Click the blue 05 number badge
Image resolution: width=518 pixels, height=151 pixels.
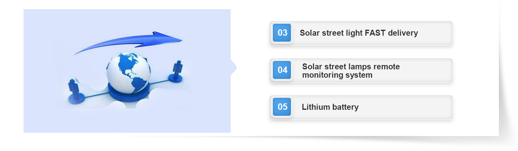[x=282, y=107]
